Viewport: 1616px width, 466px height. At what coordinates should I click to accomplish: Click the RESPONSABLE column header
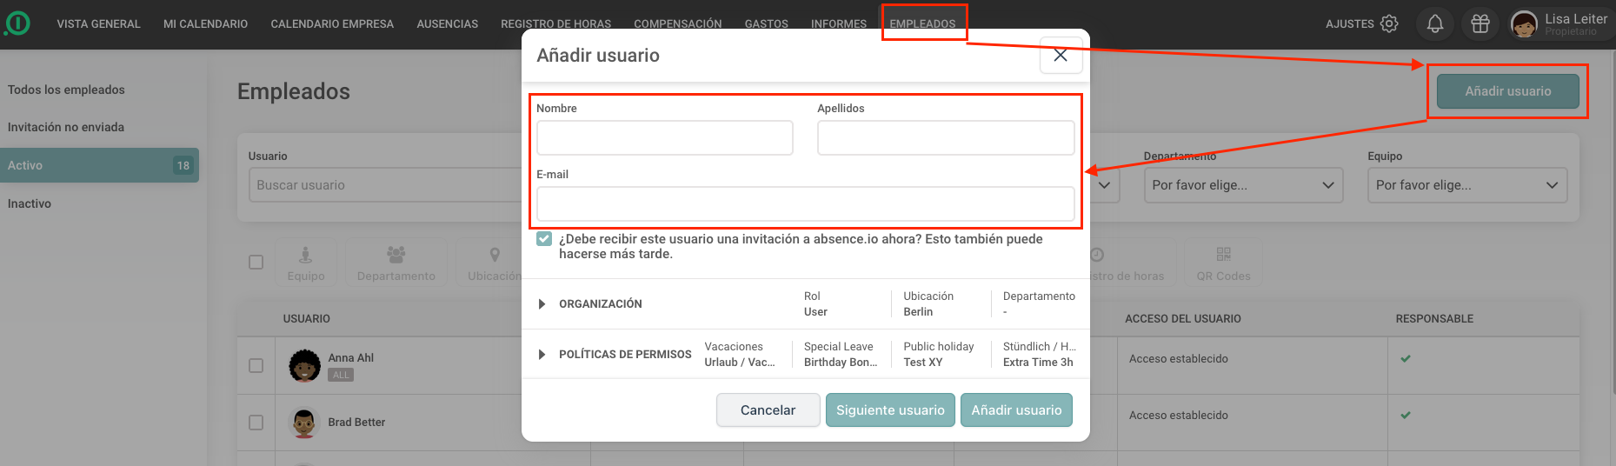point(1434,319)
